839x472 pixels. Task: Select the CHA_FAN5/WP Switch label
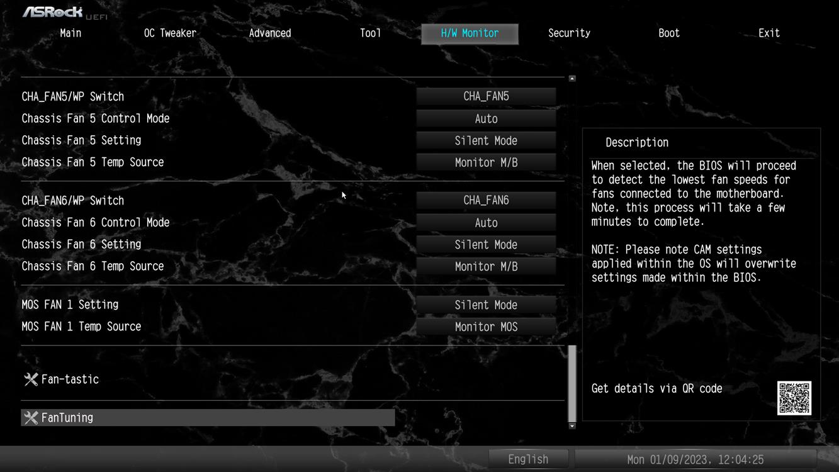[x=73, y=97]
